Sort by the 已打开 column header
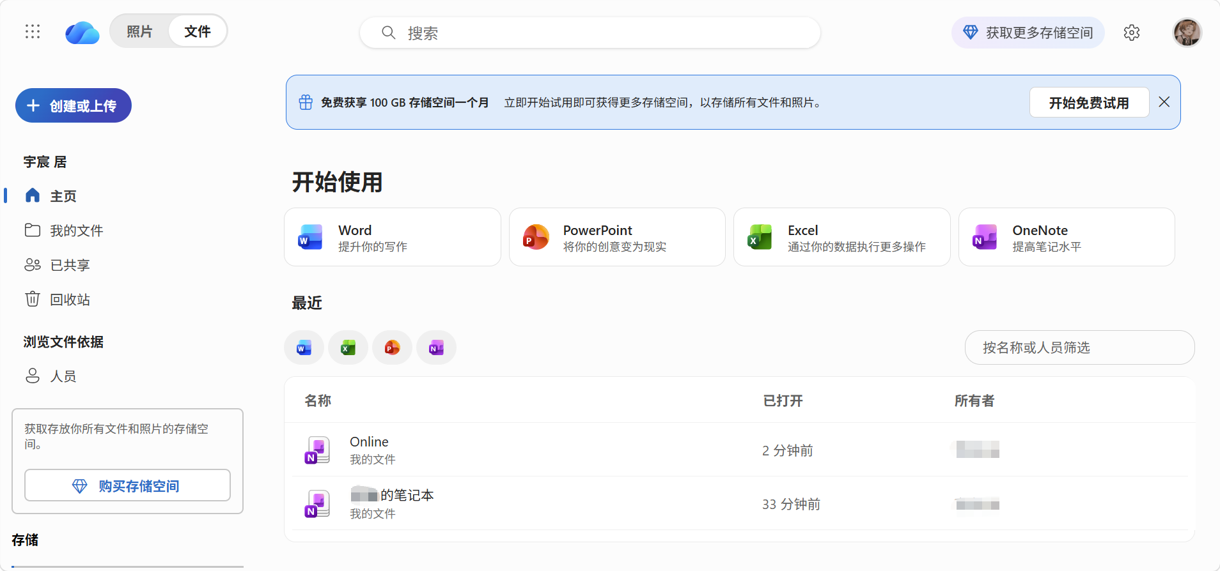Viewport: 1220px width, 571px height. point(783,400)
